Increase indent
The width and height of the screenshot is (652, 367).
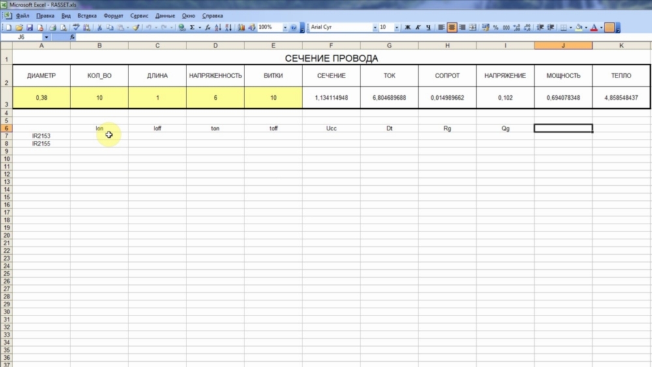(x=550, y=27)
